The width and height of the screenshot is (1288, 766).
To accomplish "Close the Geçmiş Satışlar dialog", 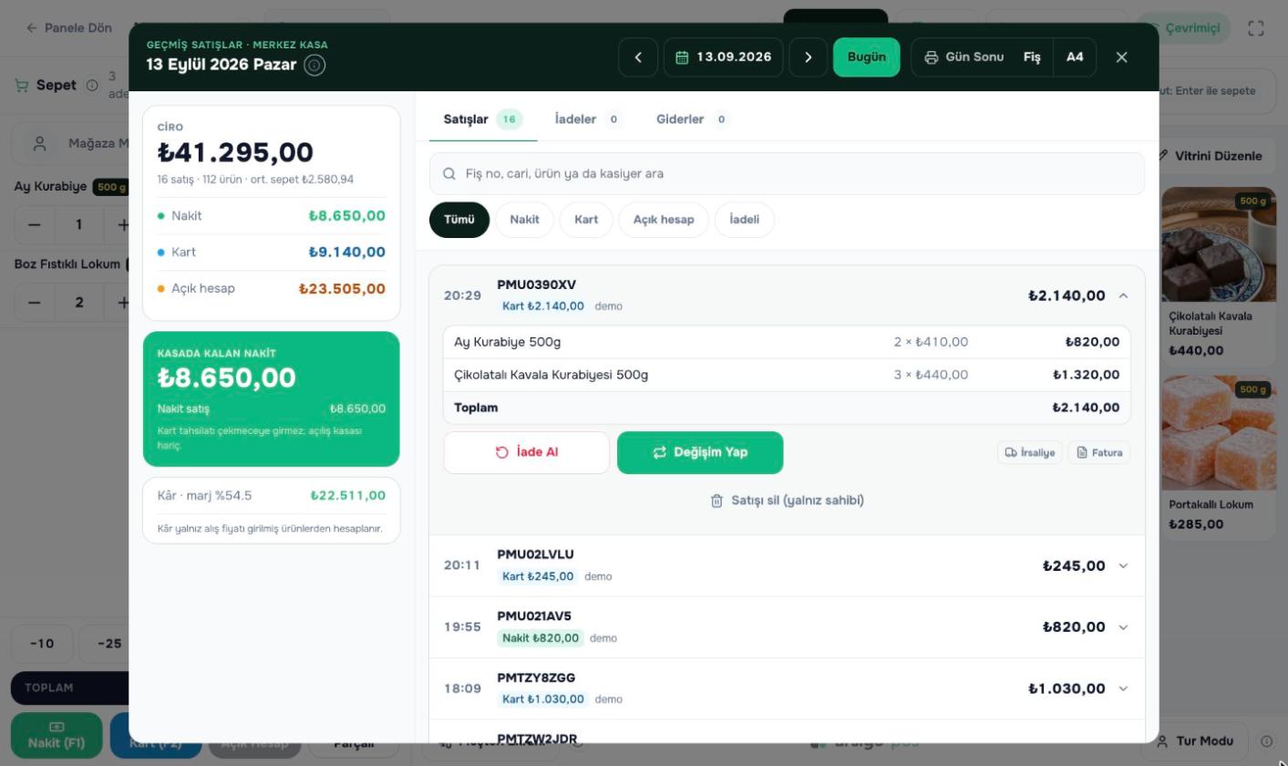I will (1122, 57).
